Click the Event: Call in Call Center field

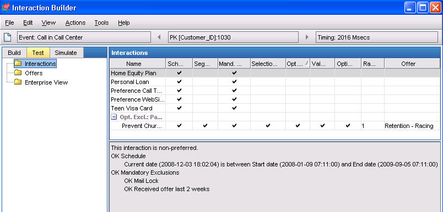pos(84,37)
